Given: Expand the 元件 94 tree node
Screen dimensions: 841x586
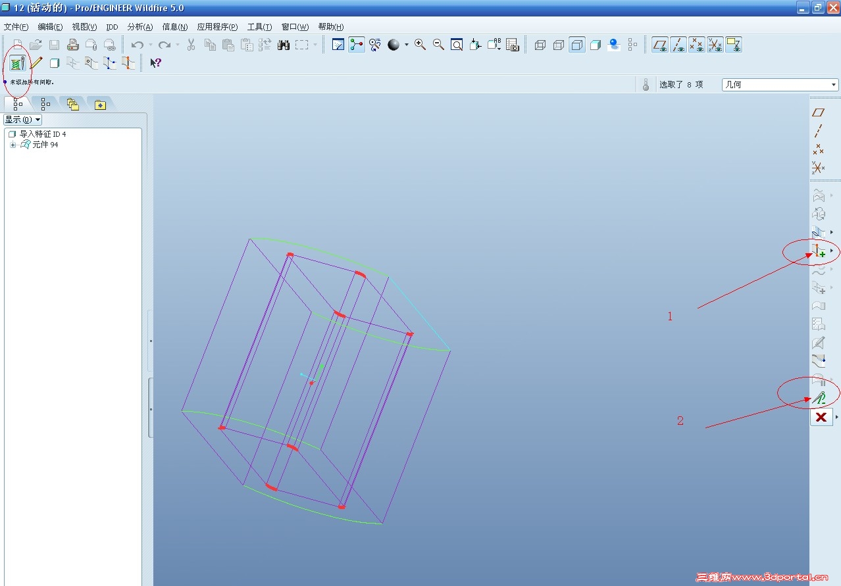Looking at the screenshot, I should coord(13,145).
